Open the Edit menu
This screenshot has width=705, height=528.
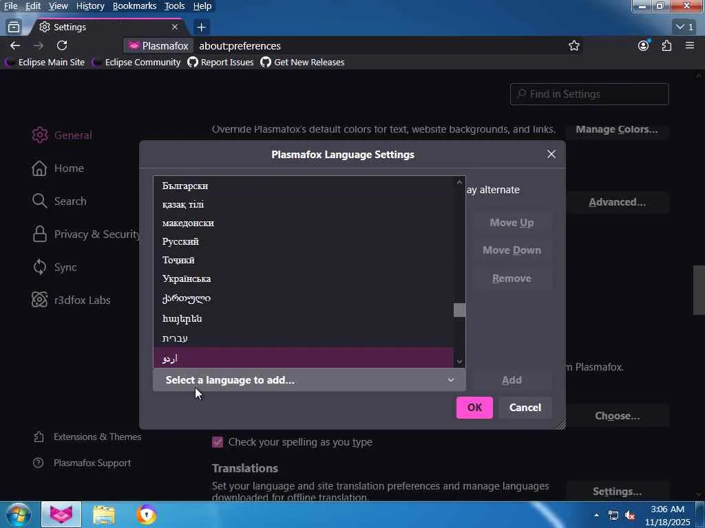(x=33, y=6)
